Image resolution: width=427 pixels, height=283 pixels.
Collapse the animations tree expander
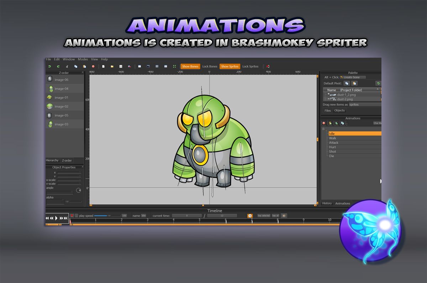coord(323,129)
